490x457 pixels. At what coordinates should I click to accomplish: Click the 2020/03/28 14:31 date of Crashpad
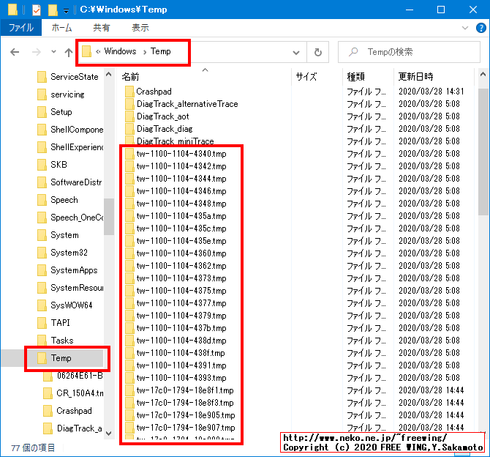tap(431, 92)
